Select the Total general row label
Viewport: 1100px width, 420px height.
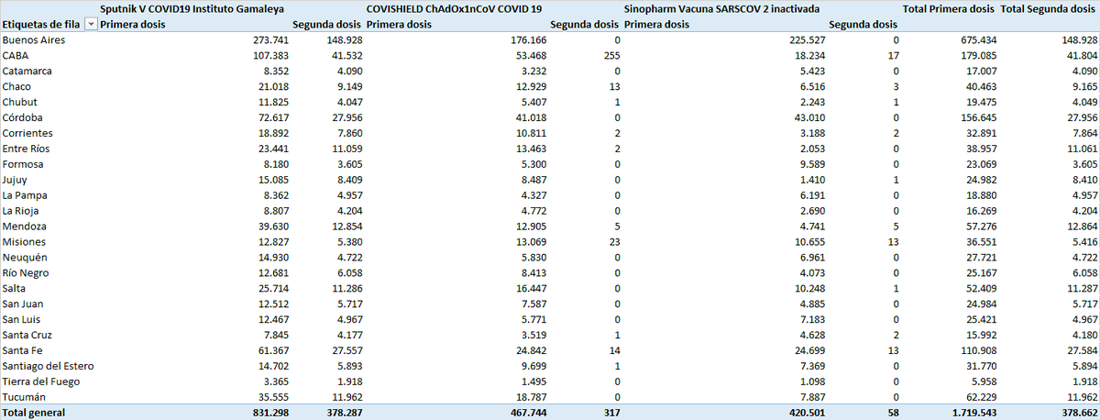click(x=34, y=413)
